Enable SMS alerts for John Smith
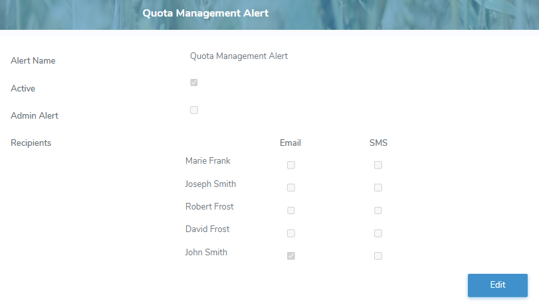The height and width of the screenshot is (307, 539). click(378, 256)
